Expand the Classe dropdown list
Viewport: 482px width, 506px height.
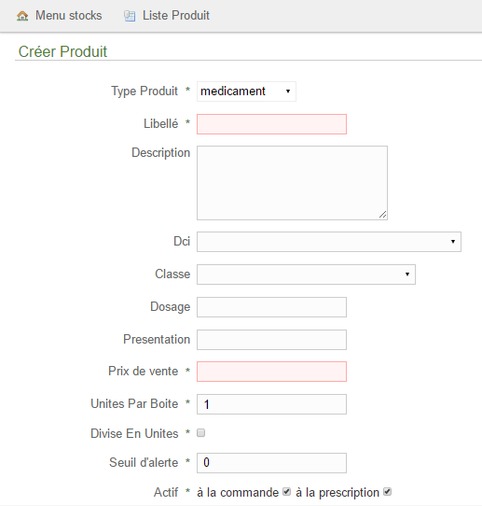click(x=306, y=274)
